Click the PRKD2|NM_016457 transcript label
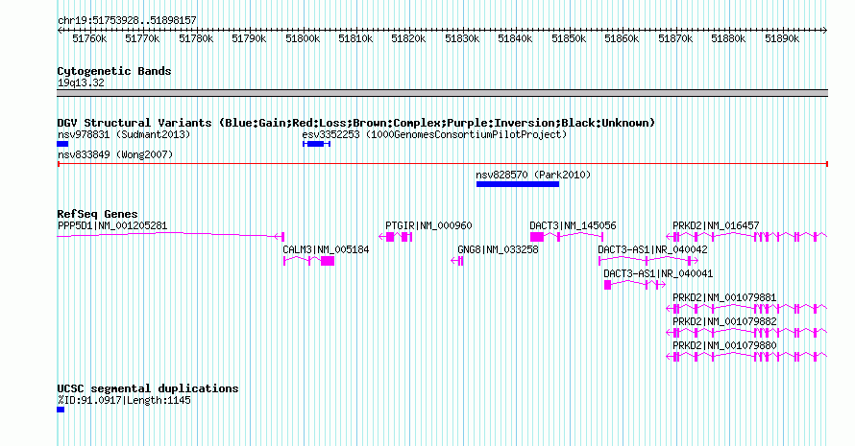 click(716, 225)
